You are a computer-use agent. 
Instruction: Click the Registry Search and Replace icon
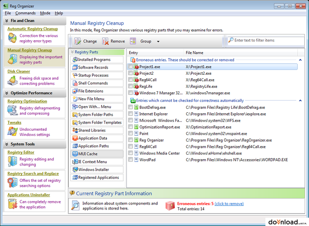point(12,182)
